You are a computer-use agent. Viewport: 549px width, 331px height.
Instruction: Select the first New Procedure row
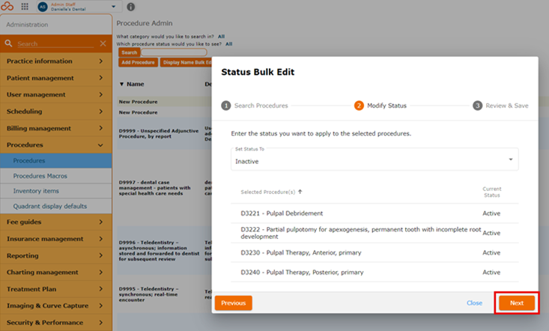click(165, 102)
